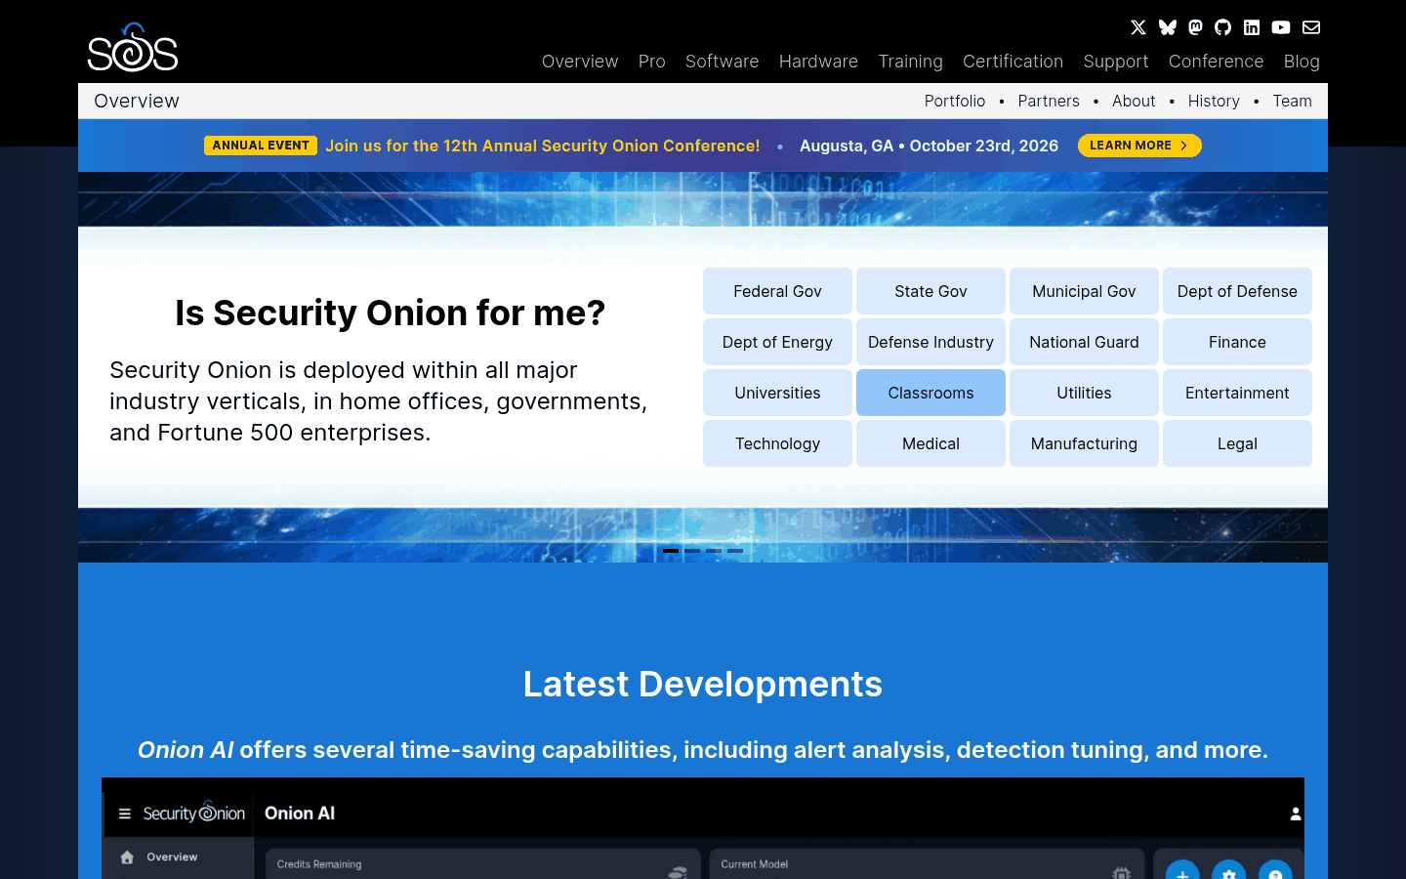
Task: Open the LinkedIn icon link
Action: point(1252,27)
